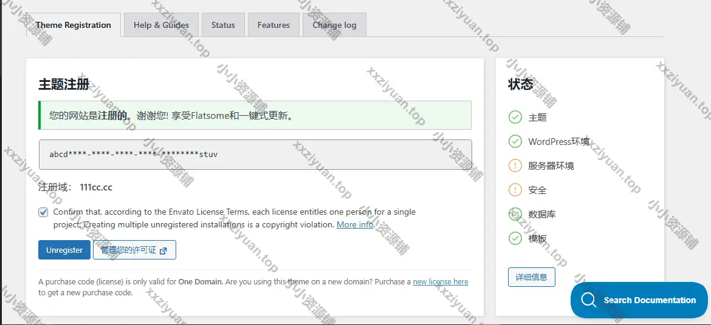Click the warning icon next to 安全
This screenshot has width=711, height=325.
click(x=515, y=190)
